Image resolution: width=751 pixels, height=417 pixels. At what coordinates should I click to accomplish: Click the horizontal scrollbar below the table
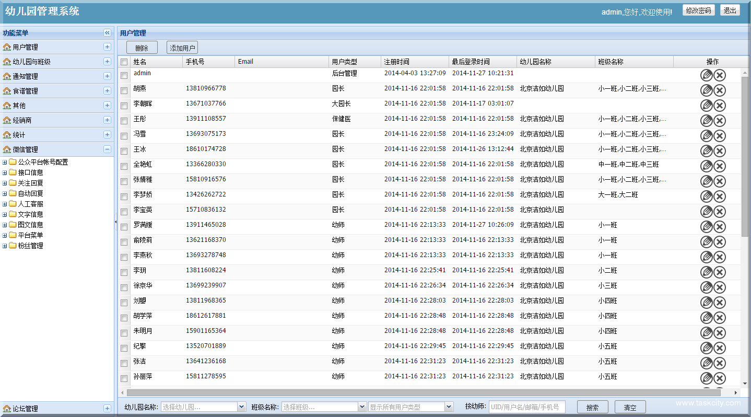[423, 392]
